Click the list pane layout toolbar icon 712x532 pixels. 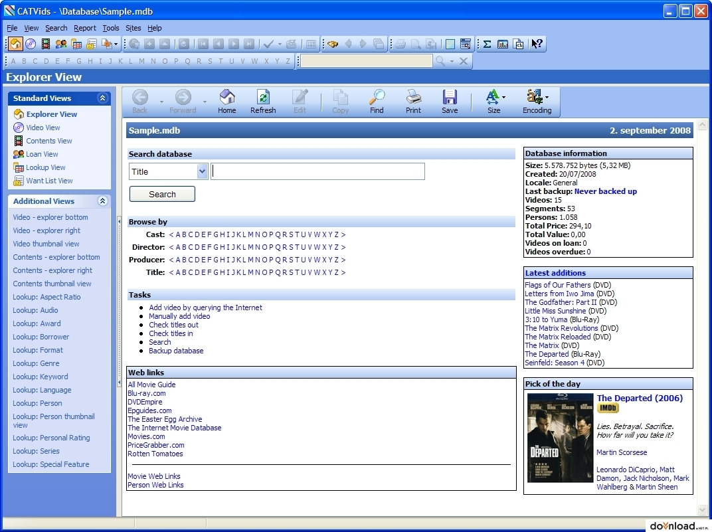450,44
